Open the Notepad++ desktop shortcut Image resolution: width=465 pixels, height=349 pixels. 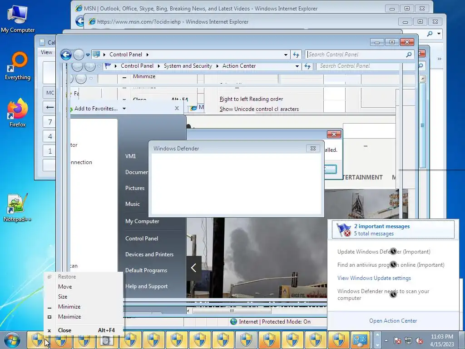[x=18, y=207]
